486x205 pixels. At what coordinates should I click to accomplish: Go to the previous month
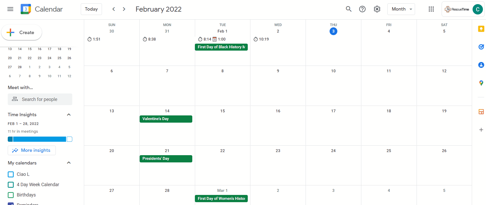[x=114, y=9]
